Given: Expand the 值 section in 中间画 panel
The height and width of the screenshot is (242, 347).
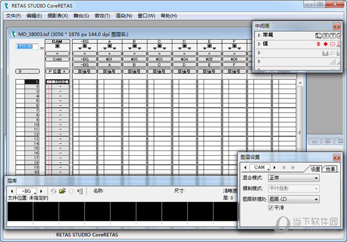Looking at the screenshot, I should click(259, 44).
